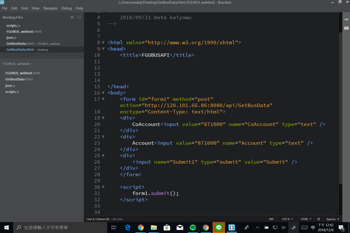The width and height of the screenshot is (350, 233).
Task: Click the muted volume tray icon
Action: tap(283, 227)
